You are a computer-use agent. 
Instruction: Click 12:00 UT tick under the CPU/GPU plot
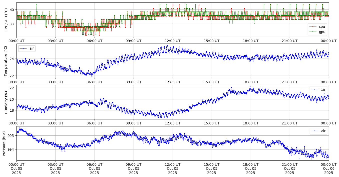click(x=173, y=41)
